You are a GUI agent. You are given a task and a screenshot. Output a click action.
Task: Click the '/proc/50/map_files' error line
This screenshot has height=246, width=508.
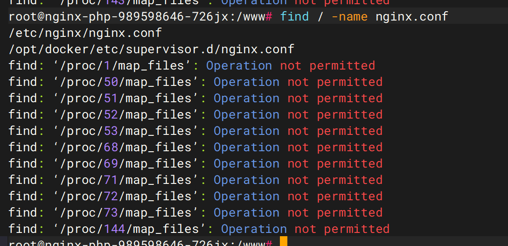coord(195,82)
